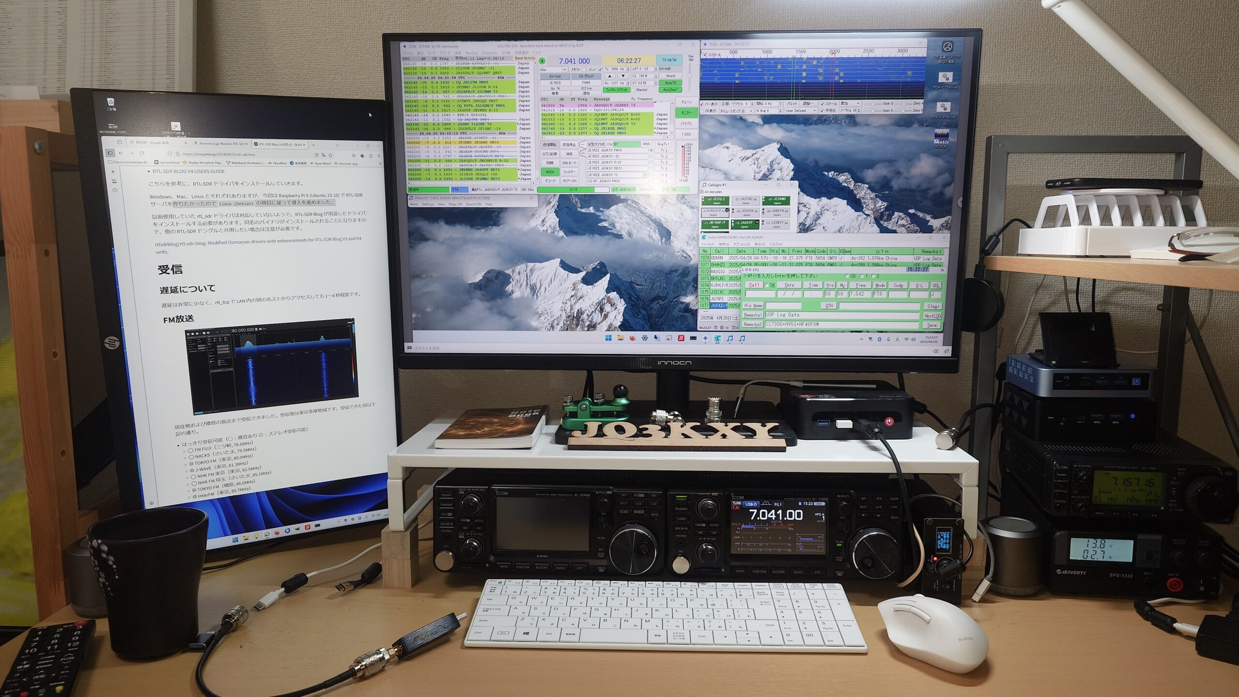
Task: Open Firefox sidebar history clock icon
Action: 115,190
